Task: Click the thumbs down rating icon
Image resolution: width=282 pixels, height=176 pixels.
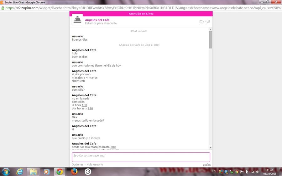Action: (x=207, y=22)
